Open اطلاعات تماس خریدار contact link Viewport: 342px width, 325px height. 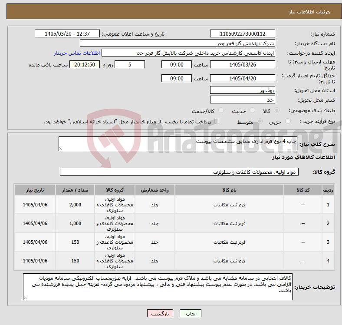pyautogui.click(x=77, y=53)
